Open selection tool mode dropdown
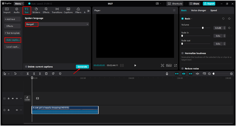The image size is (236, 126). click(x=9, y=74)
